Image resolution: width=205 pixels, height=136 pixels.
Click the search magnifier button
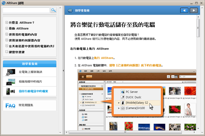53,10
